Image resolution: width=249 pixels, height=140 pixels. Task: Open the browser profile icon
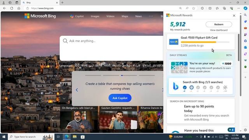tap(4, 3)
